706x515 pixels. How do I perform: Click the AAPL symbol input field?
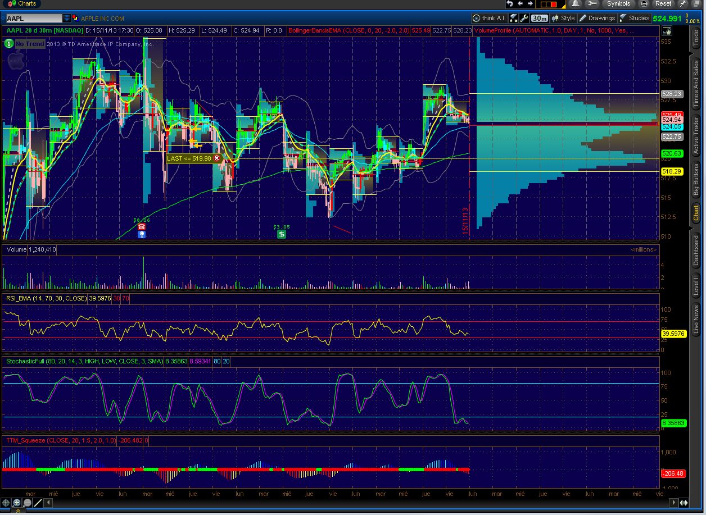33,18
